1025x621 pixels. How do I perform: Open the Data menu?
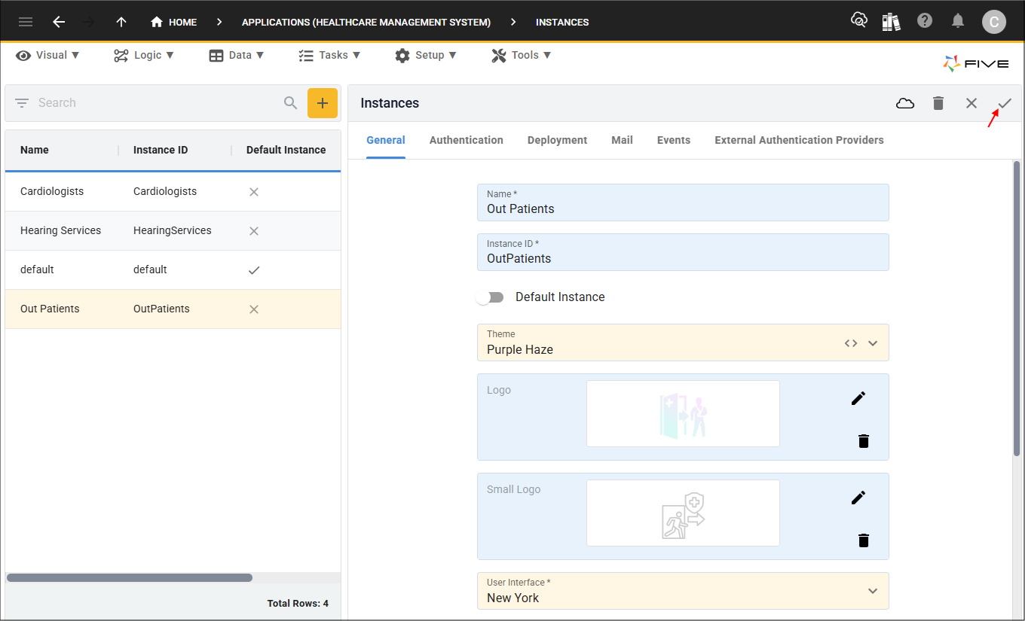click(x=237, y=55)
